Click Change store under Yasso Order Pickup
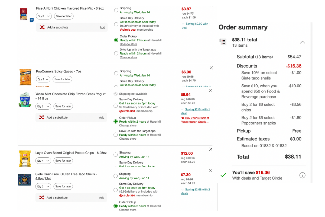 coord(128,126)
